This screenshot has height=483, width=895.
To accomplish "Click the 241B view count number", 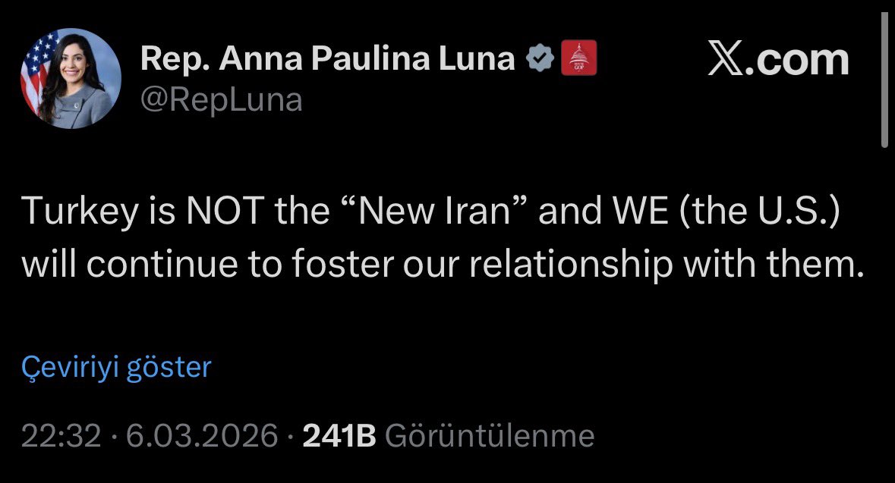I will (339, 436).
